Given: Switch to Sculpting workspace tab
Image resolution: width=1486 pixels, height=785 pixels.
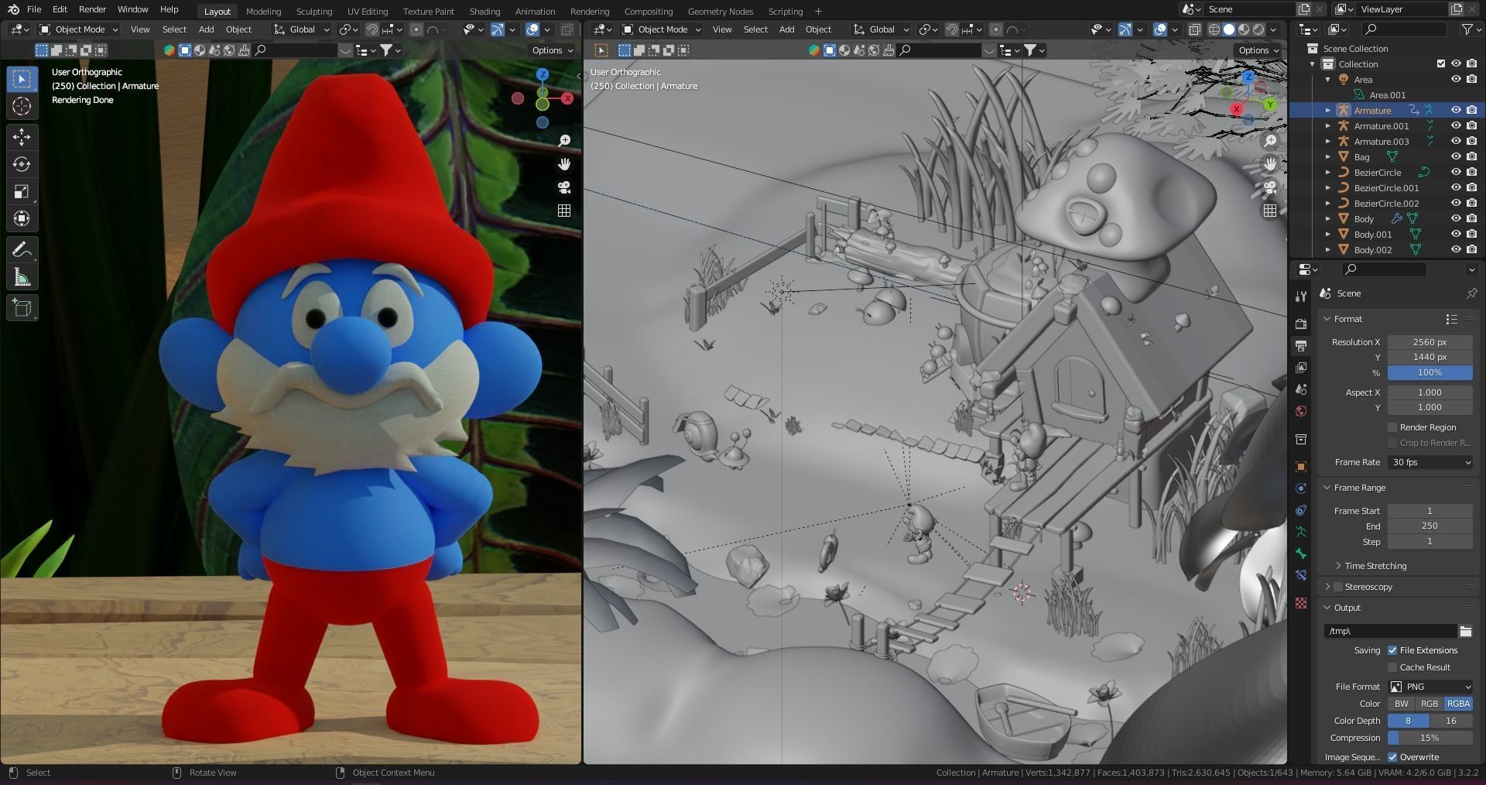Looking at the screenshot, I should (314, 11).
